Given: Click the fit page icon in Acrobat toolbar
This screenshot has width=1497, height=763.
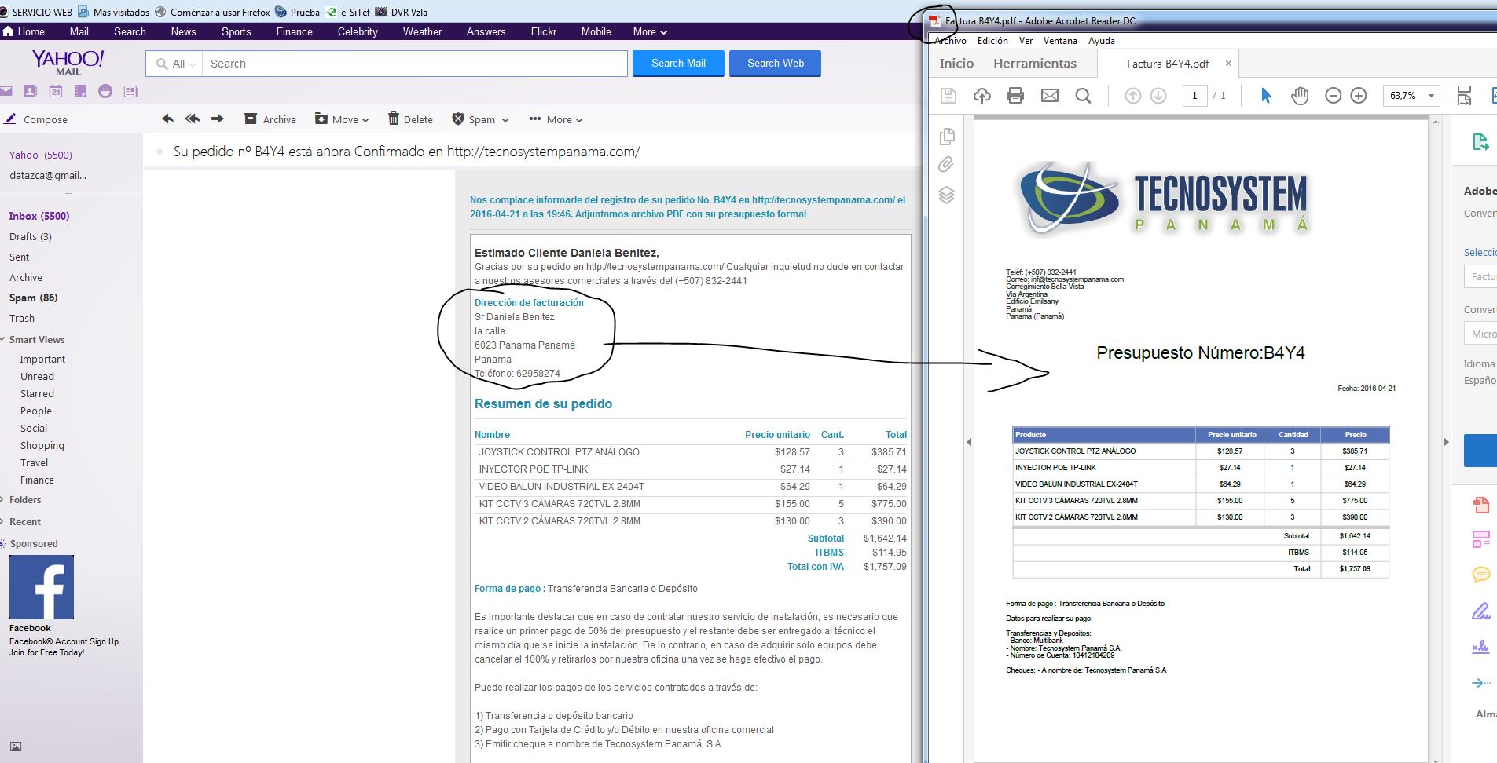Looking at the screenshot, I should coord(1464,96).
